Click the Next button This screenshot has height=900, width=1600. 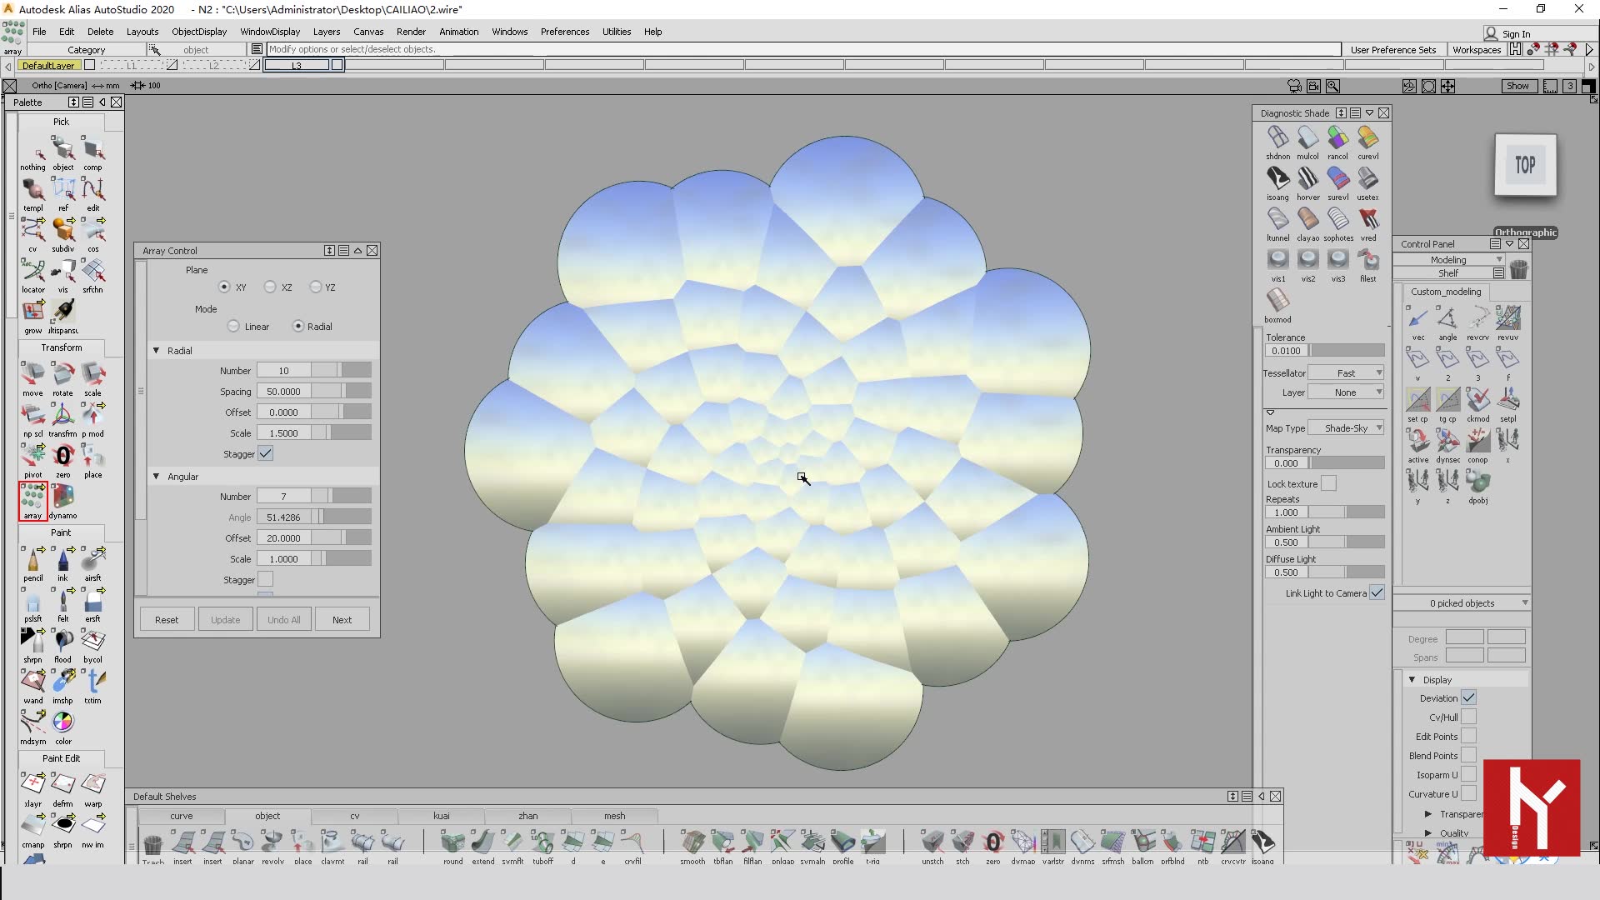click(342, 619)
